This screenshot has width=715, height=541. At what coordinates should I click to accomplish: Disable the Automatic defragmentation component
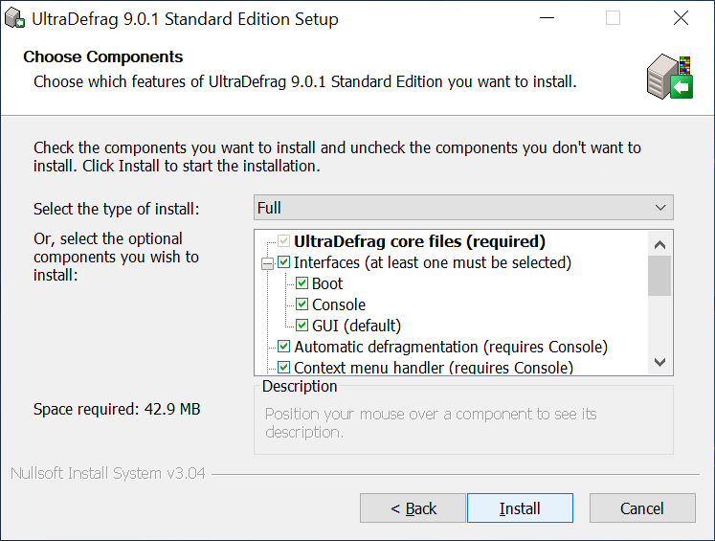[284, 347]
